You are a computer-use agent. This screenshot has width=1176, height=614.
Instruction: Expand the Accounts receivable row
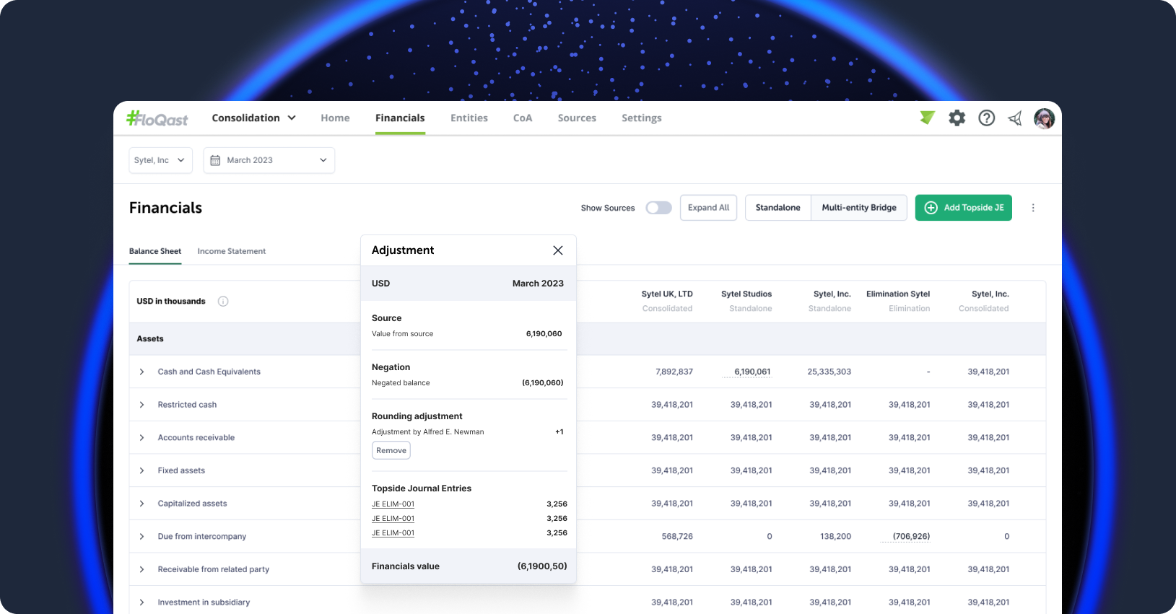tap(141, 438)
